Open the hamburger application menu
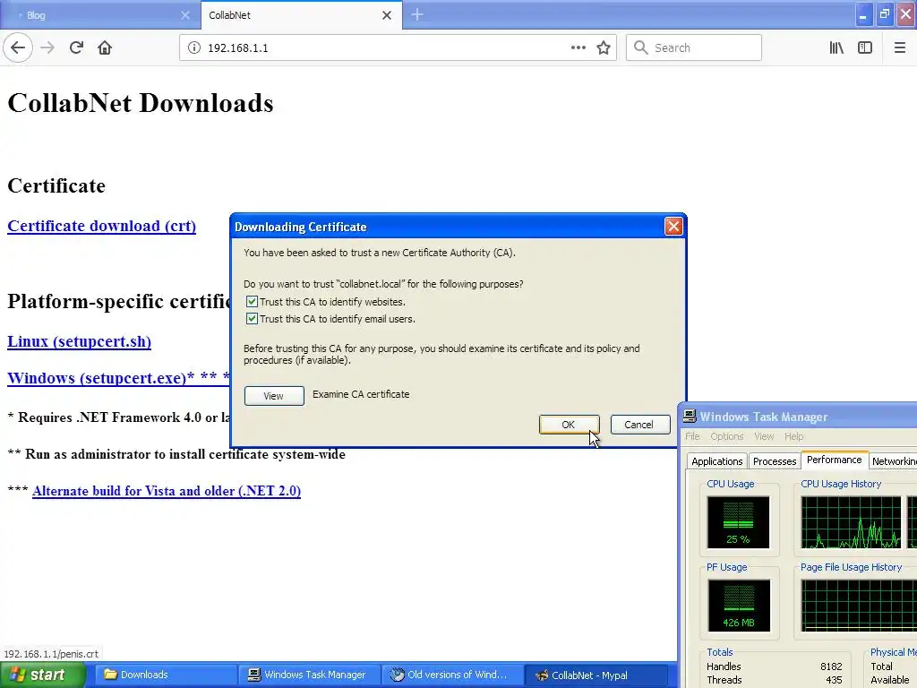Image resolution: width=917 pixels, height=688 pixels. (899, 48)
